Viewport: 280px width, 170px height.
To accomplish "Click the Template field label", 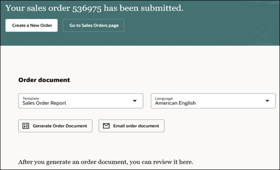I will 31,98.
